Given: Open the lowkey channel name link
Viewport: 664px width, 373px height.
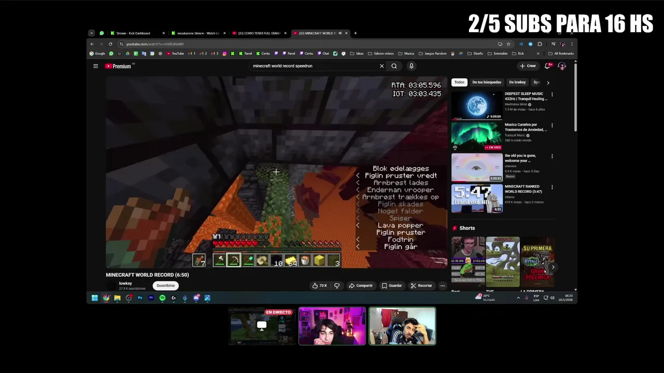Looking at the screenshot, I should [x=126, y=283].
